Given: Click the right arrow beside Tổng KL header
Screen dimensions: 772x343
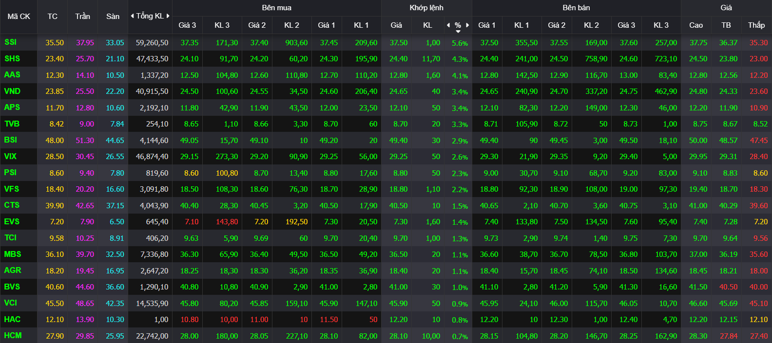Looking at the screenshot, I should (x=168, y=16).
